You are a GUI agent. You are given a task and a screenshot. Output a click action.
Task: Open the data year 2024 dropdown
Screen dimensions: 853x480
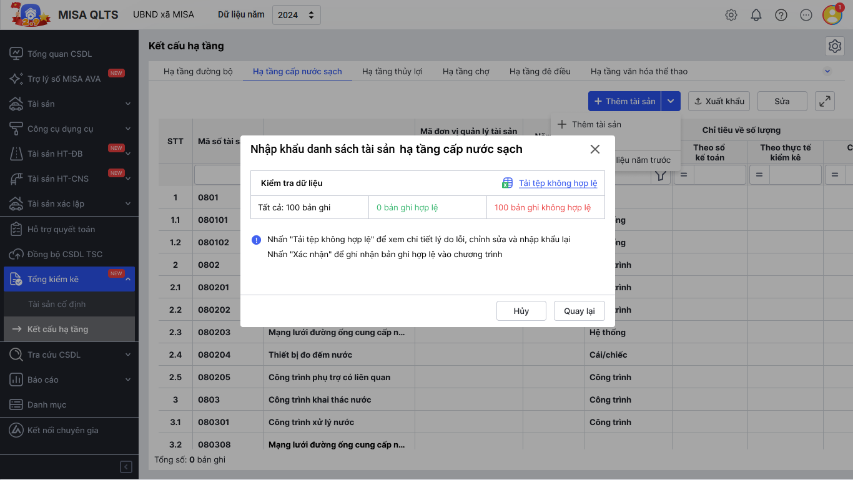click(x=297, y=15)
